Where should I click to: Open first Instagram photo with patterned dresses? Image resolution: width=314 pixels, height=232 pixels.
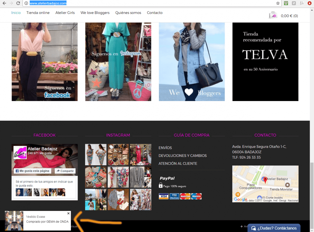(x=96, y=155)
